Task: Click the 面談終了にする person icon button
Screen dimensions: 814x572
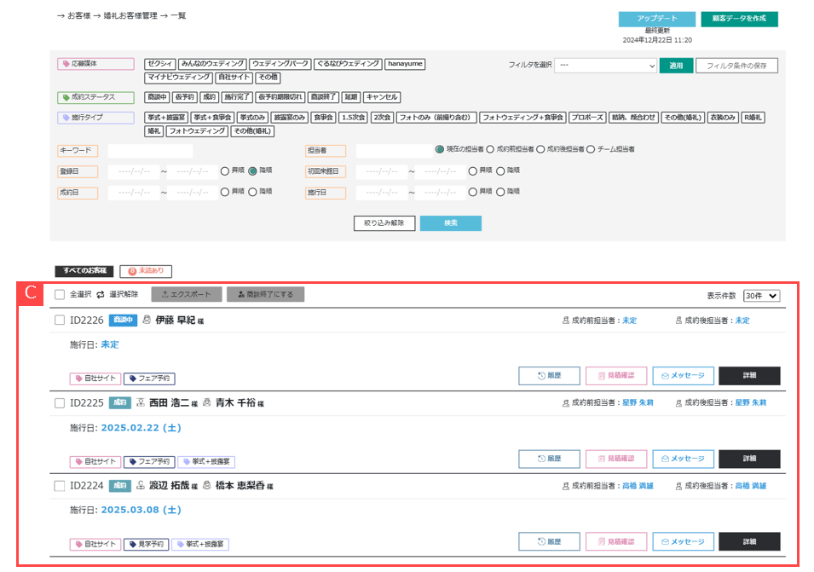Action: tap(264, 294)
